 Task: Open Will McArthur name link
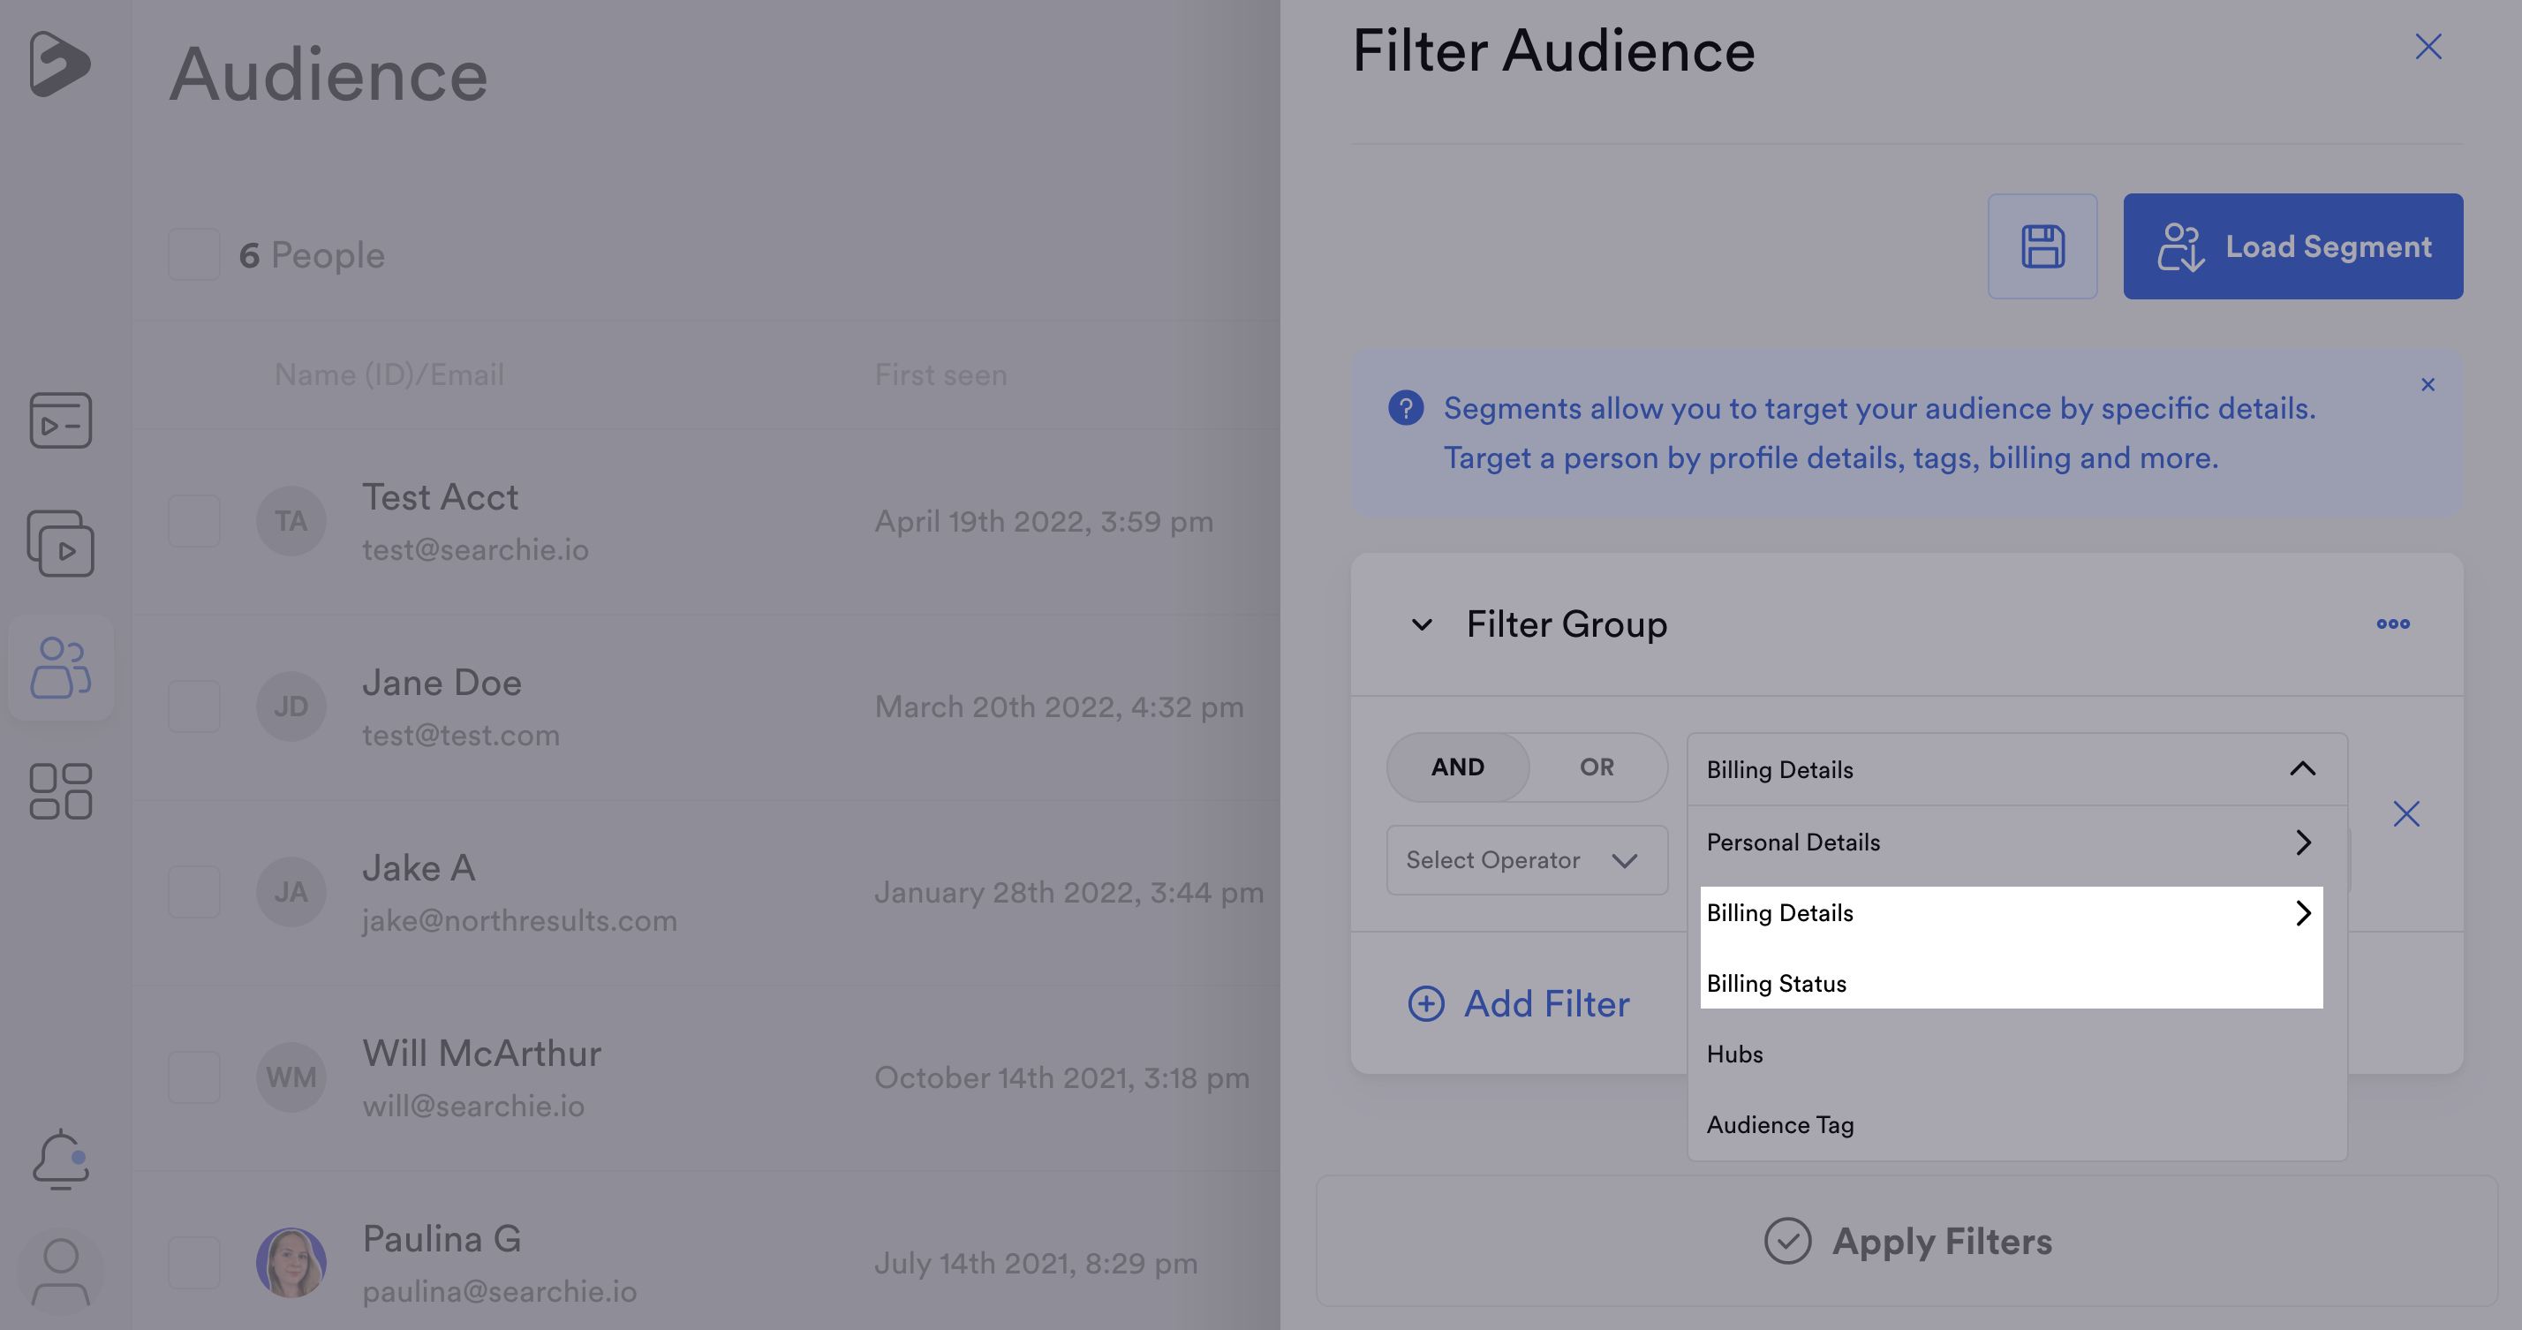(x=481, y=1054)
